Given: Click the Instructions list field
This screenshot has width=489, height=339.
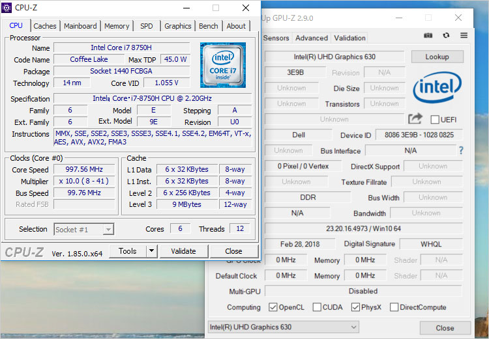Looking at the screenshot, I should click(153, 137).
